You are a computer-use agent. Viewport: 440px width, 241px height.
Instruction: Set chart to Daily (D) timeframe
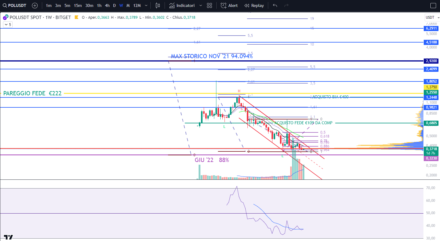point(114,5)
